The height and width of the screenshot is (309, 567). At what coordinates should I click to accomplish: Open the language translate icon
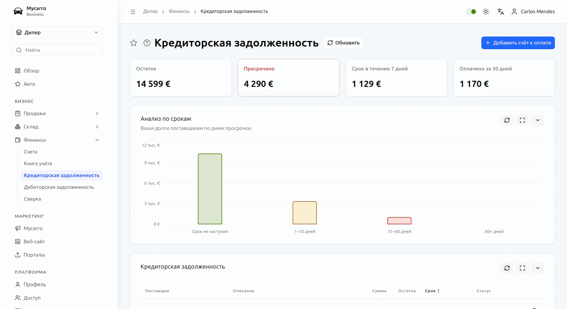pos(501,11)
